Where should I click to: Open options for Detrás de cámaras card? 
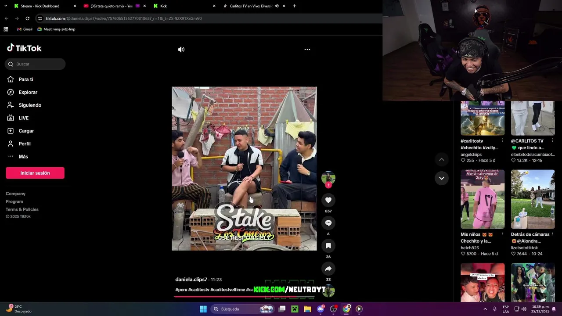click(x=552, y=234)
